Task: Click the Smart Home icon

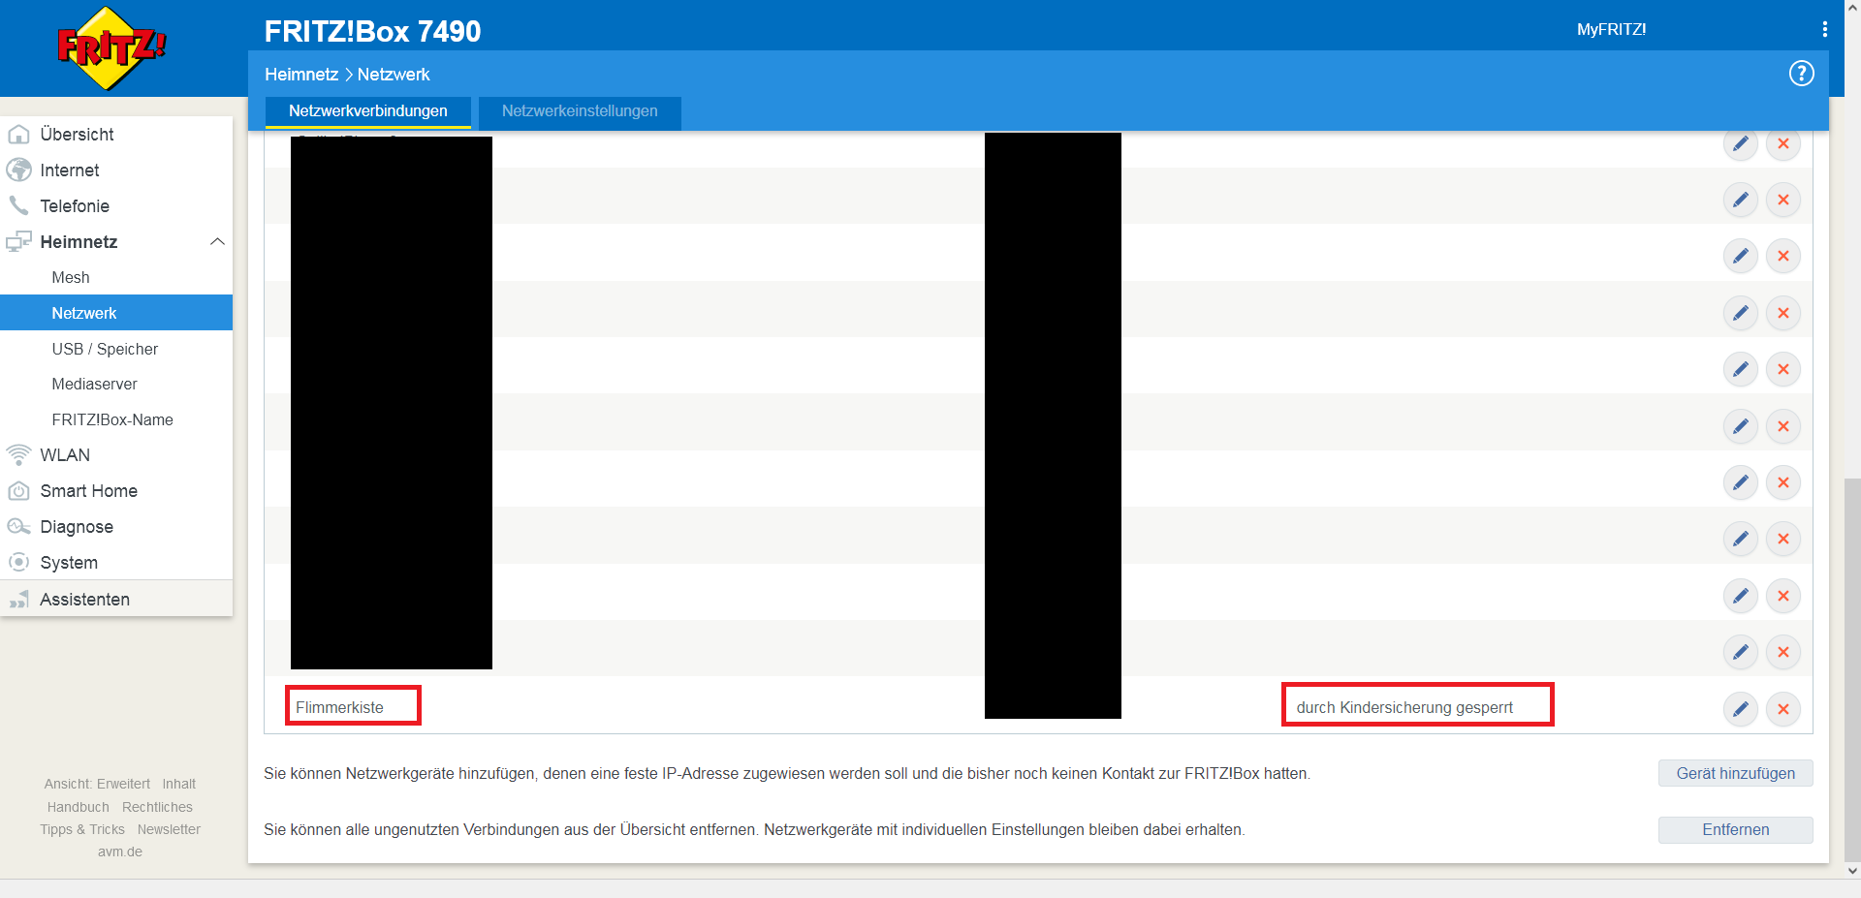Action: tap(18, 491)
